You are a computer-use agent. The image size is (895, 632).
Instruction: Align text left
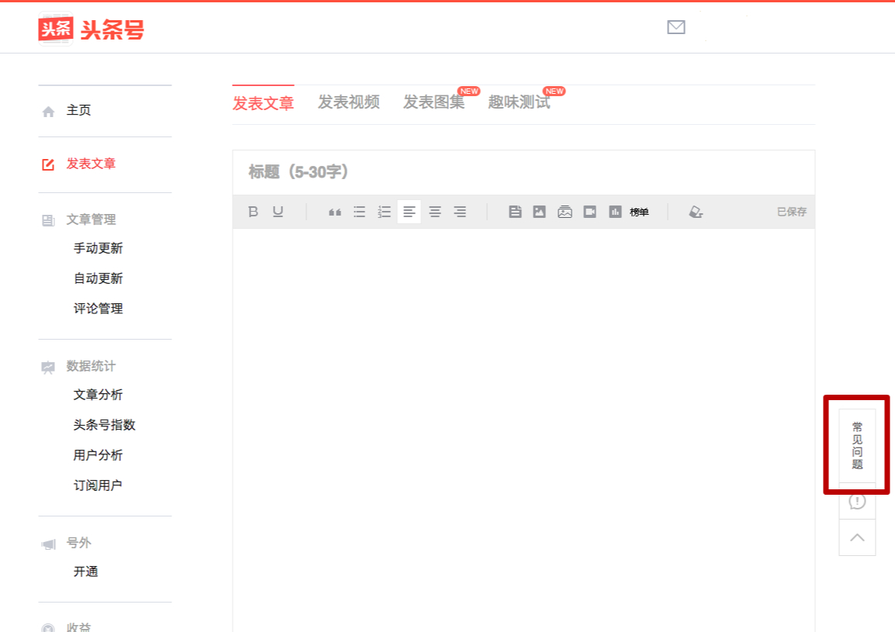click(x=409, y=212)
